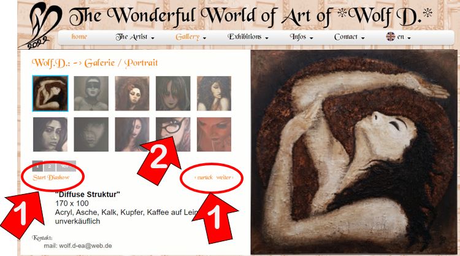Open the Contact menu
Screen dimensions: 460x256
(x=349, y=37)
